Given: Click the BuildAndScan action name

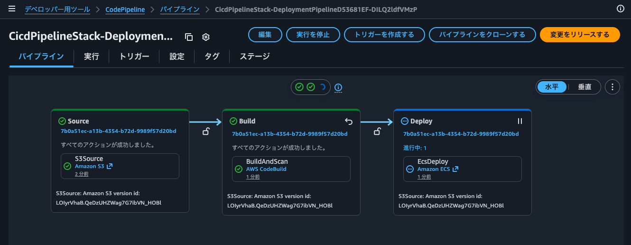Looking at the screenshot, I should 267,161.
